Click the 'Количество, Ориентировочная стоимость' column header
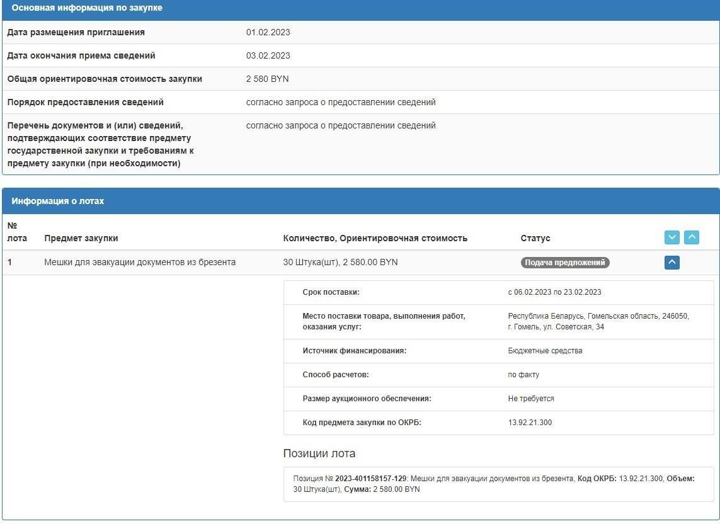720x524 pixels. click(x=375, y=238)
